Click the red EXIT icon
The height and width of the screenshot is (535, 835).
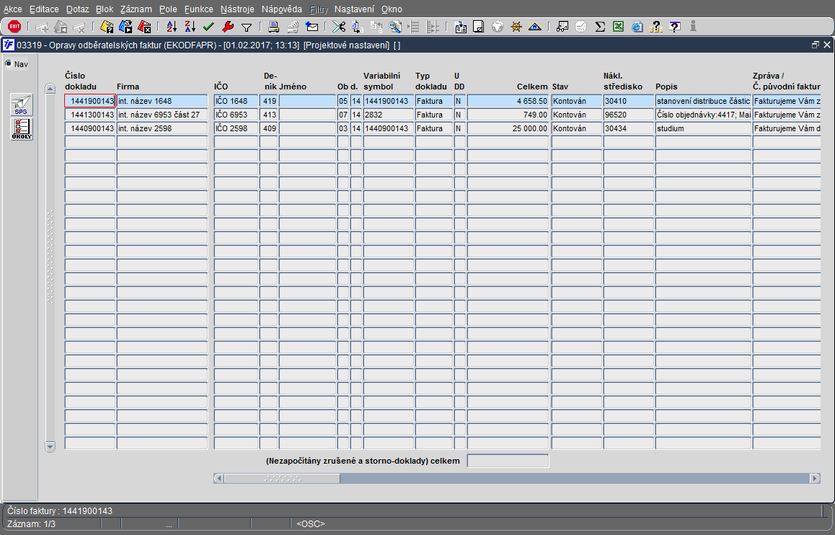tap(14, 26)
